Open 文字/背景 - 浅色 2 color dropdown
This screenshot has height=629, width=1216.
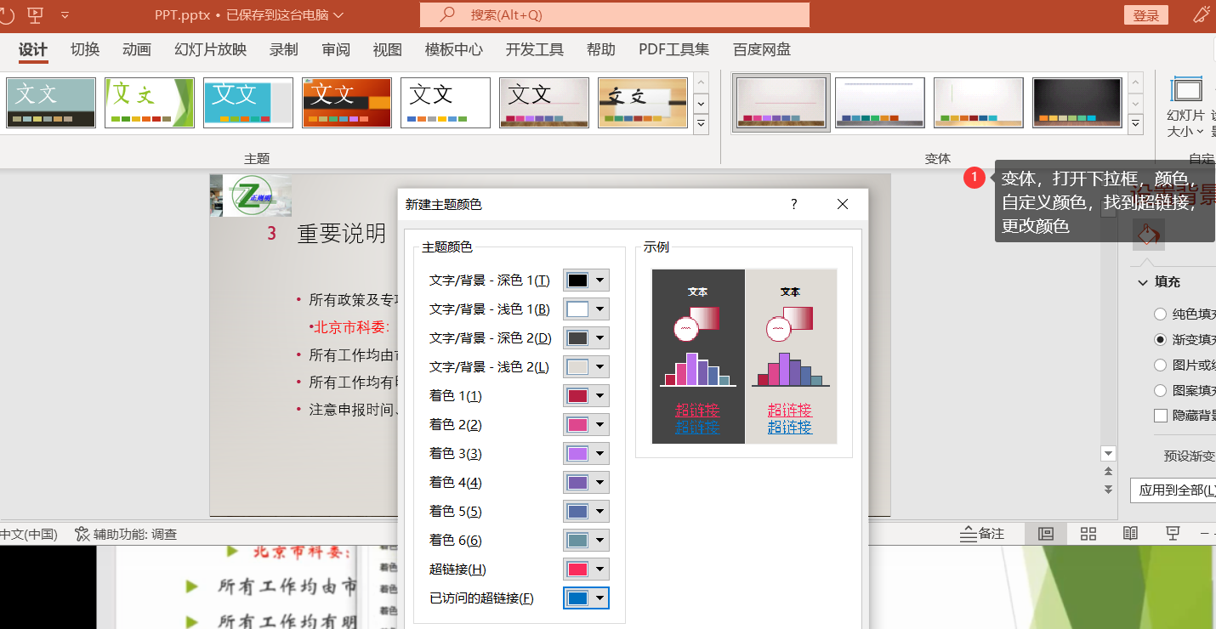tap(586, 367)
